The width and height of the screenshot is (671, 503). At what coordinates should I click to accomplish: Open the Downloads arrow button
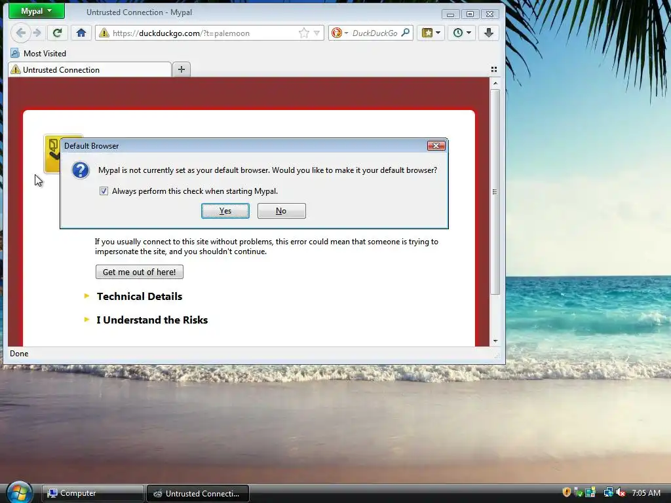(x=489, y=33)
